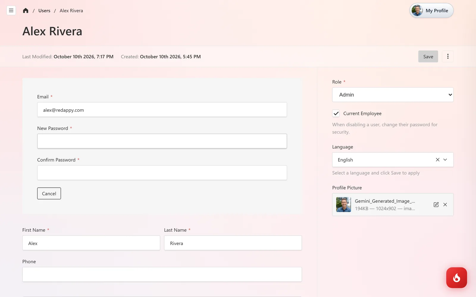Click the Alex Rivera breadcrumb

(x=71, y=11)
